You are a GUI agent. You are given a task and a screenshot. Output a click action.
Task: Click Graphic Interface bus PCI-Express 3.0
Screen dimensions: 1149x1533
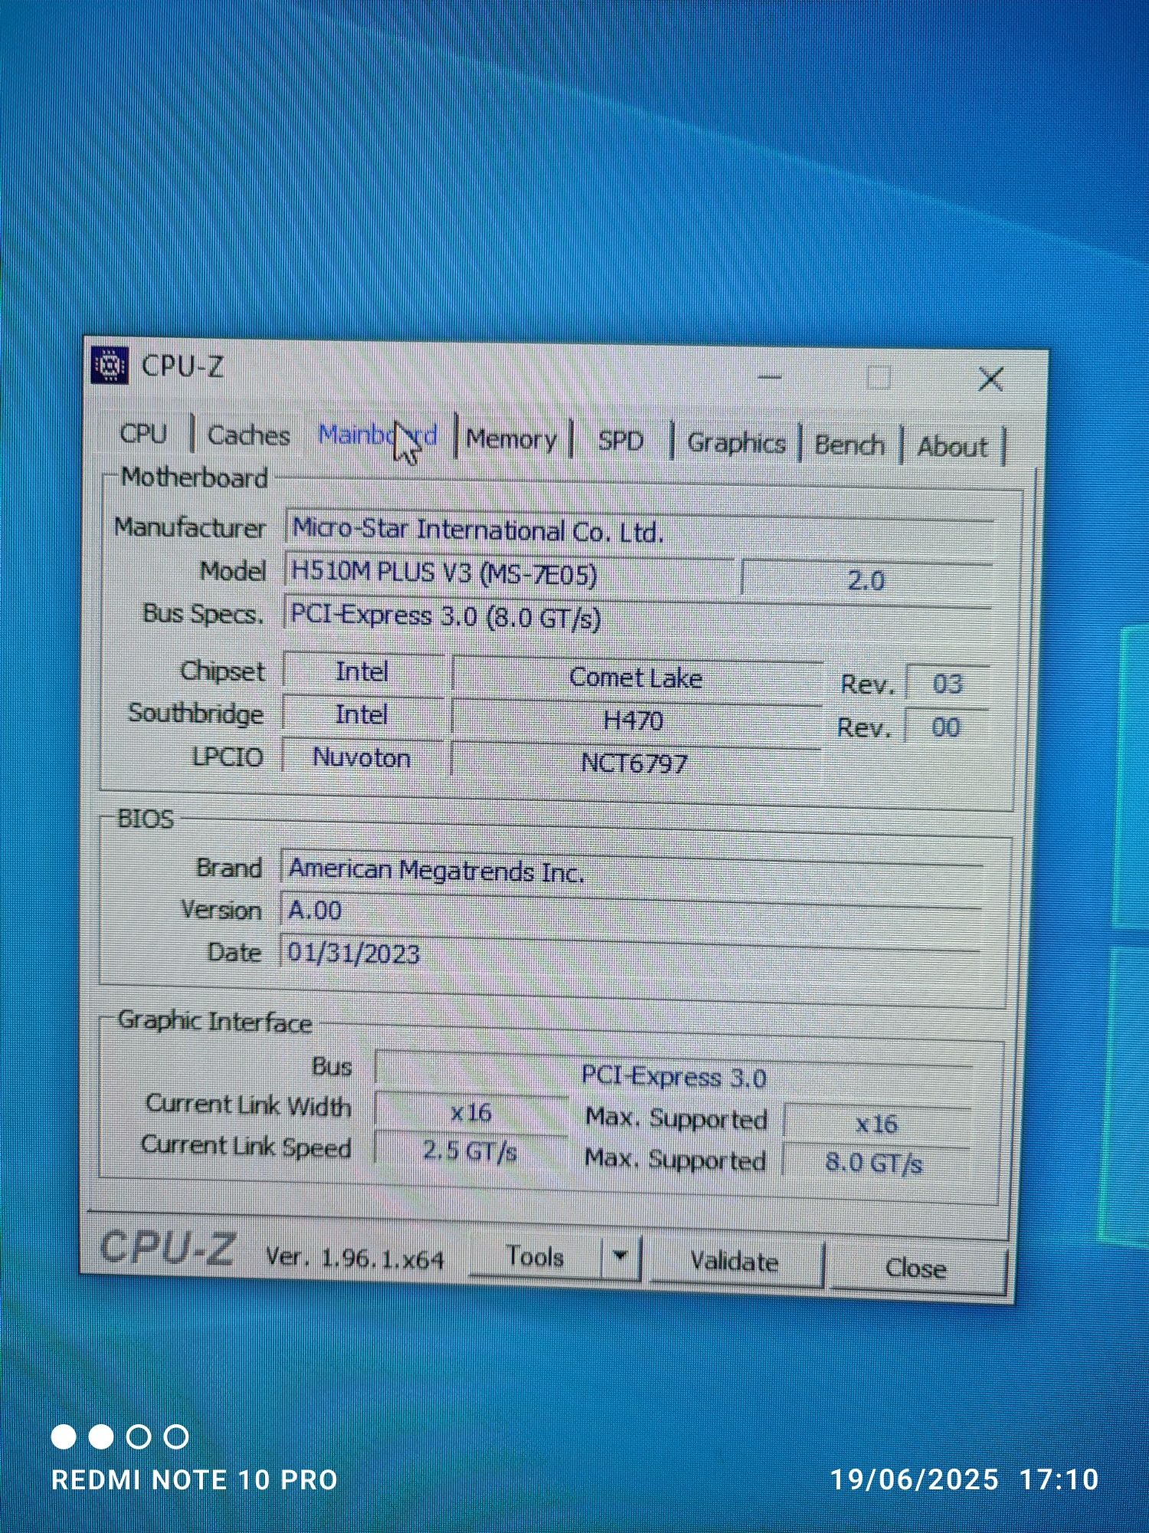pos(674,1077)
